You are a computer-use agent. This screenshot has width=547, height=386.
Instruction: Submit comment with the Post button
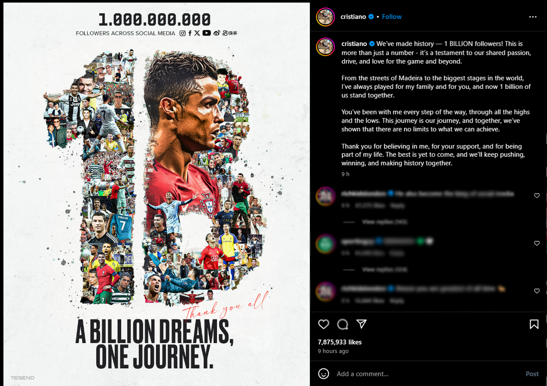click(x=532, y=374)
